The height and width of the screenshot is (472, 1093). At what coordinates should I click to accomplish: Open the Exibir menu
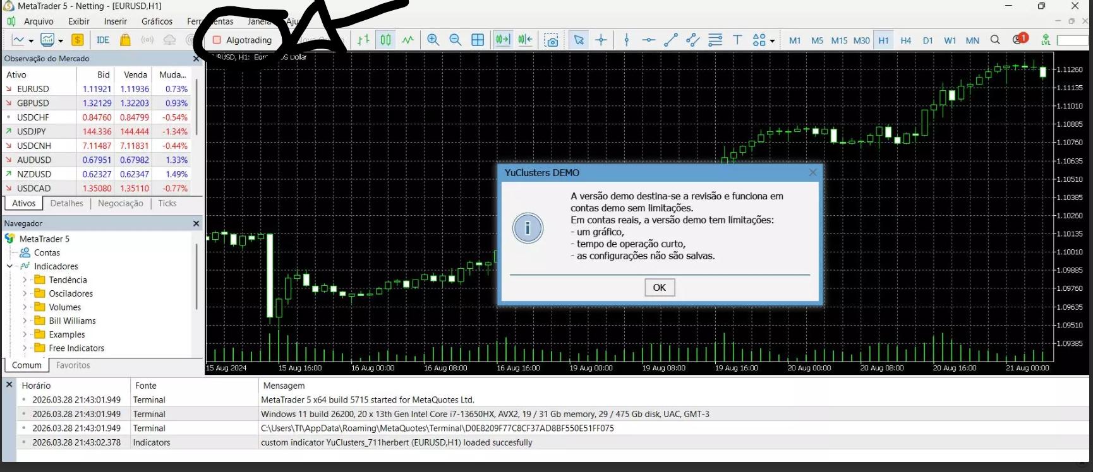[79, 21]
